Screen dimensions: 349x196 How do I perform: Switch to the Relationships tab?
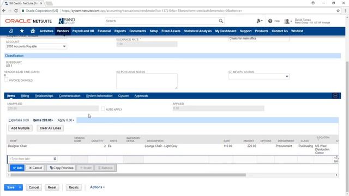[44, 96]
